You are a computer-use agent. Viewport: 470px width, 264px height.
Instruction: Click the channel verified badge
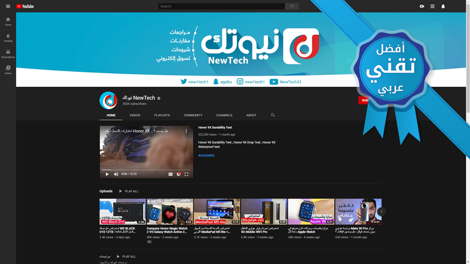pos(158,98)
